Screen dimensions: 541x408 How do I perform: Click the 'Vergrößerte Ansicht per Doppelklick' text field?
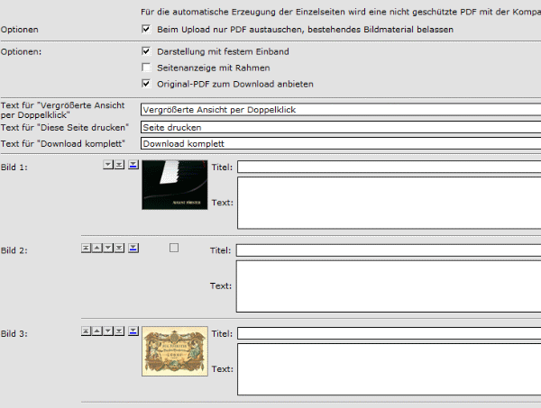[x=341, y=110]
